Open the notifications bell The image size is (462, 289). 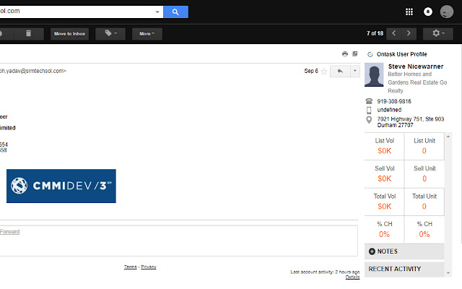[x=428, y=12]
